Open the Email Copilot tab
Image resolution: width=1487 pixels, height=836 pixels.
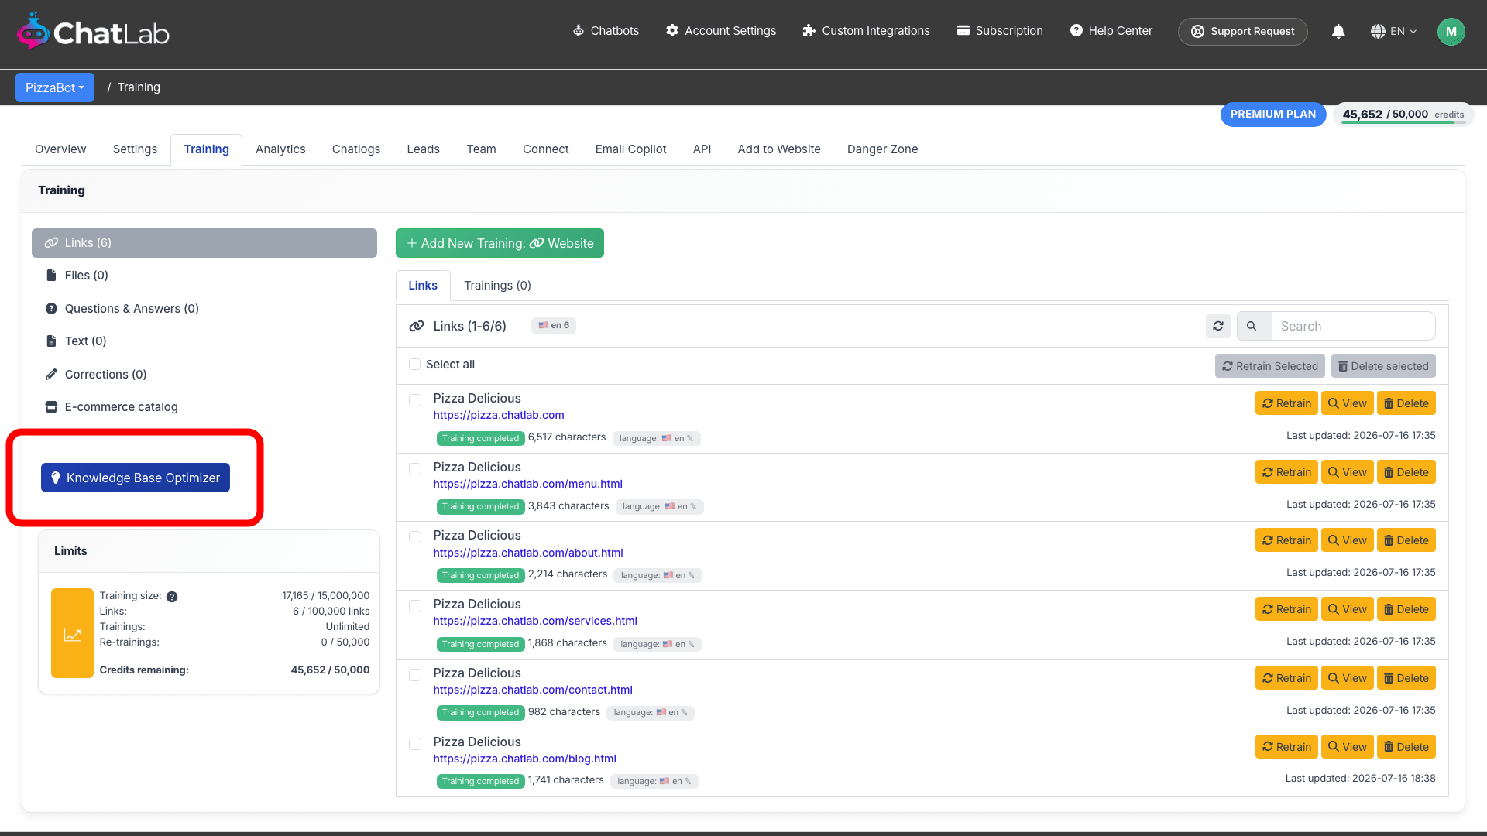630,149
